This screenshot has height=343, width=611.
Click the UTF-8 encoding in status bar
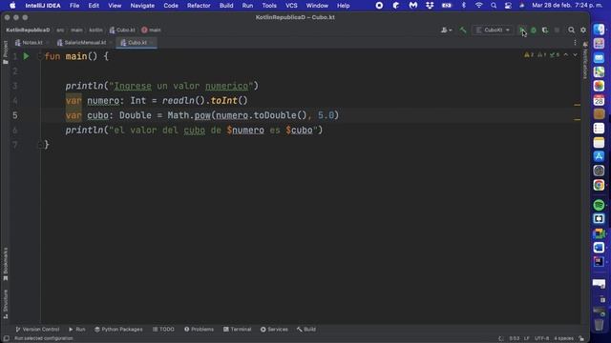tap(541, 338)
